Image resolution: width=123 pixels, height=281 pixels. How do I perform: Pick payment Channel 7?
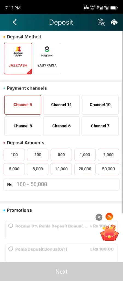100,126
